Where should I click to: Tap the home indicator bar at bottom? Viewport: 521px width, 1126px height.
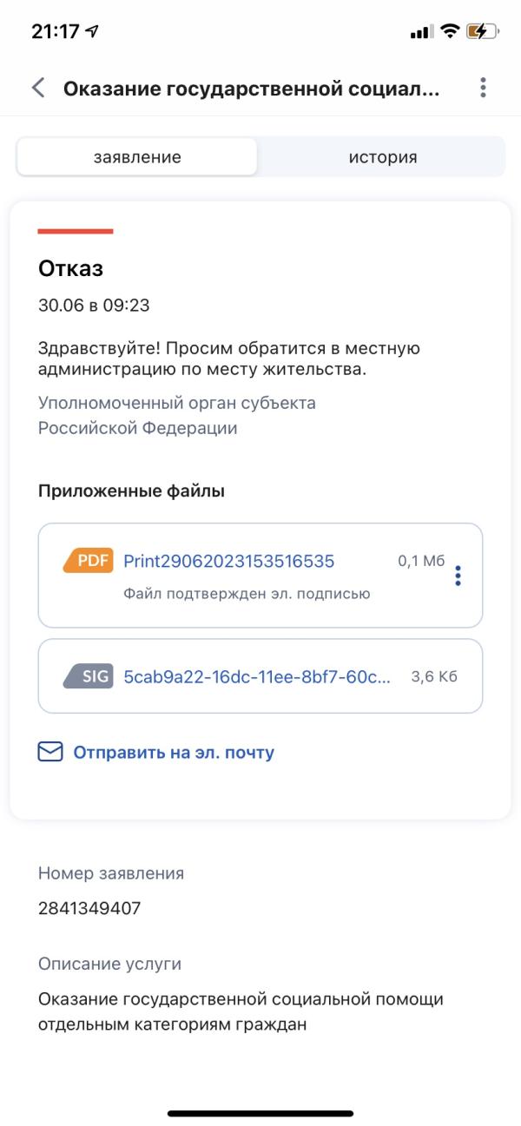coord(260,1112)
